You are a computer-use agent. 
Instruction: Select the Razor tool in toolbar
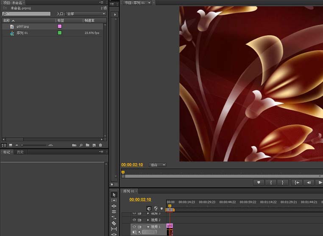(114, 223)
